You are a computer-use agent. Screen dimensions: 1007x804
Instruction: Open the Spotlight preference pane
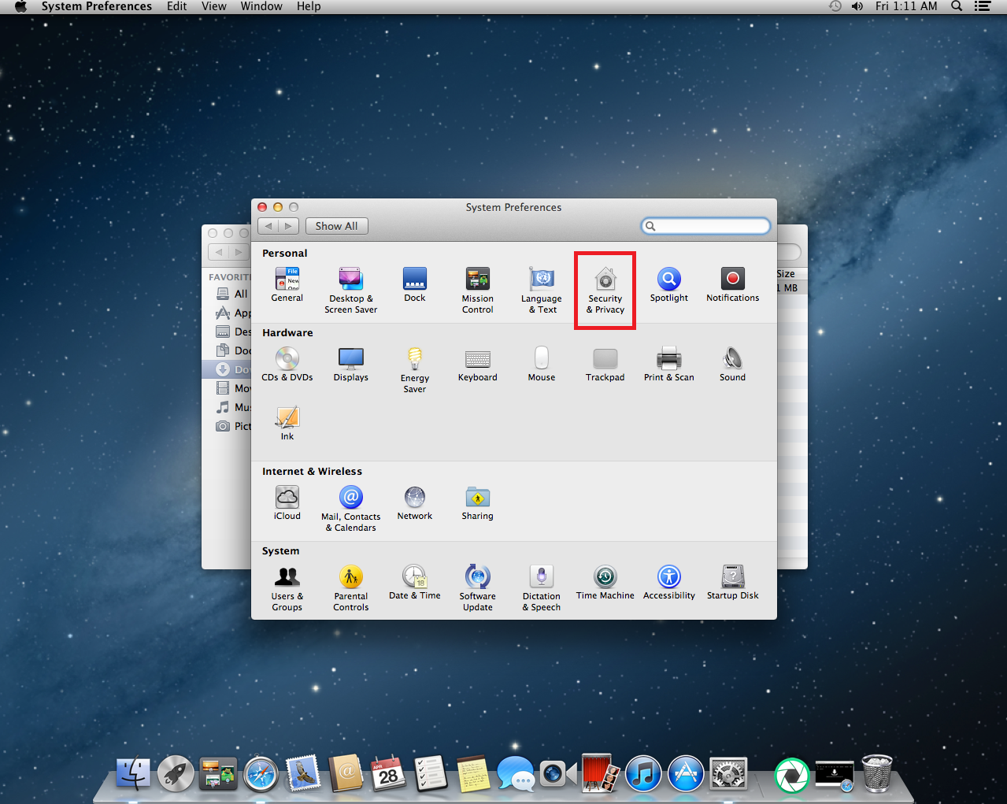(669, 284)
